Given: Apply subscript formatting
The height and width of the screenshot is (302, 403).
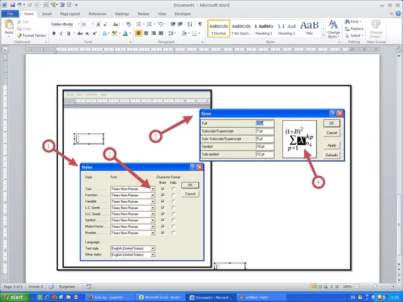Looking at the screenshot, I should coord(87,33).
